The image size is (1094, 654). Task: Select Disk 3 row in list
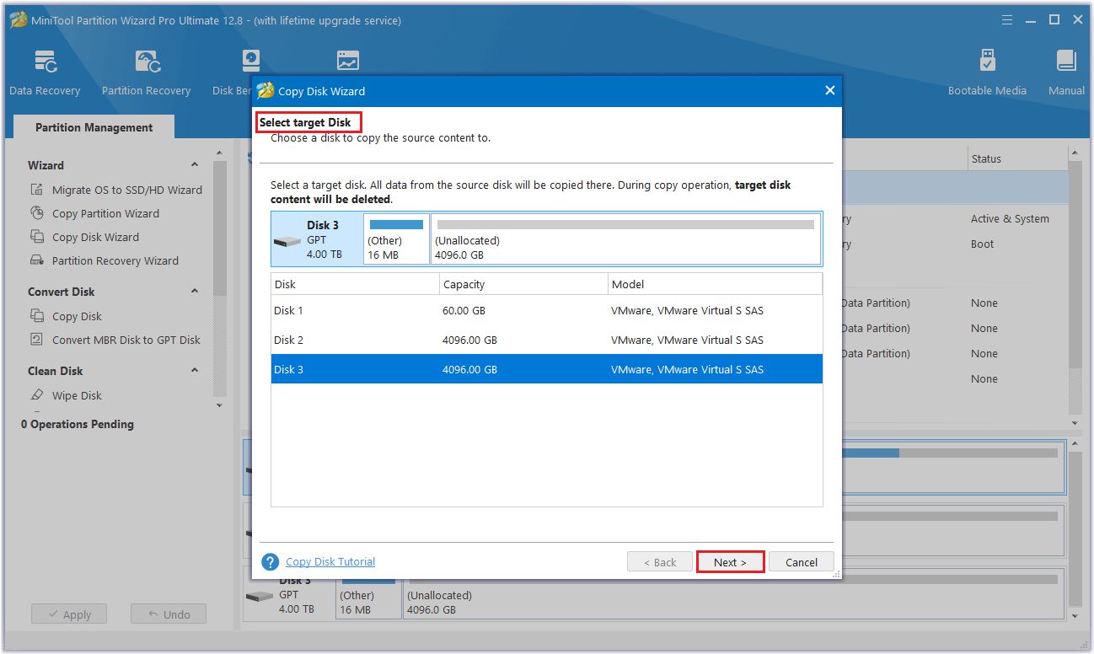pos(546,369)
